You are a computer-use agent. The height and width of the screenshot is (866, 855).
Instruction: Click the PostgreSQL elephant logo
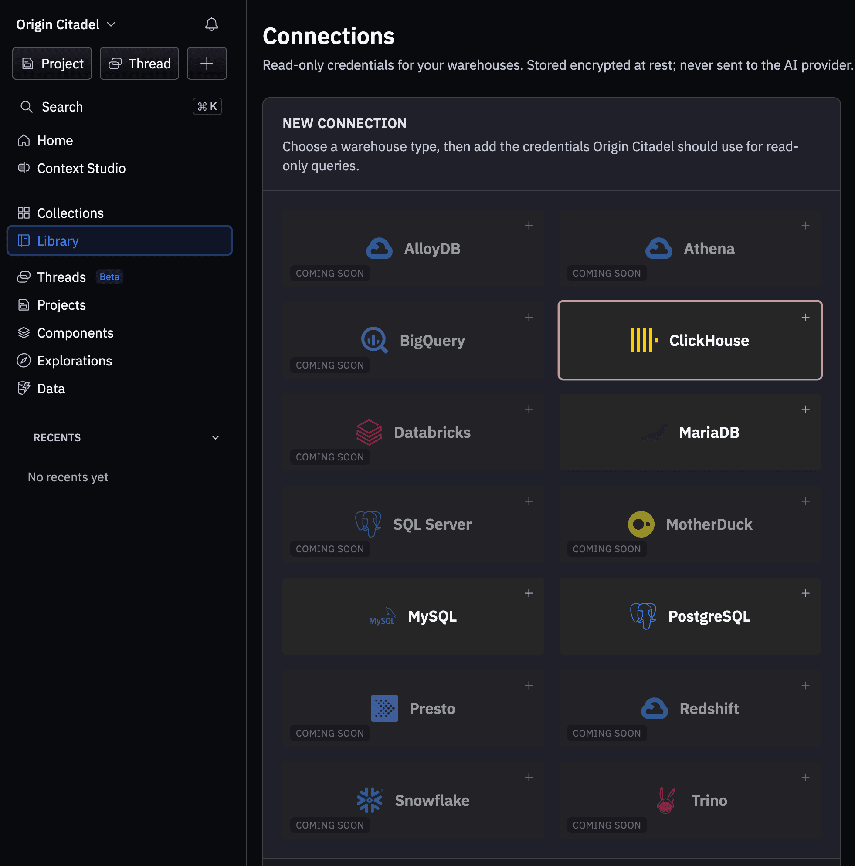coord(643,616)
